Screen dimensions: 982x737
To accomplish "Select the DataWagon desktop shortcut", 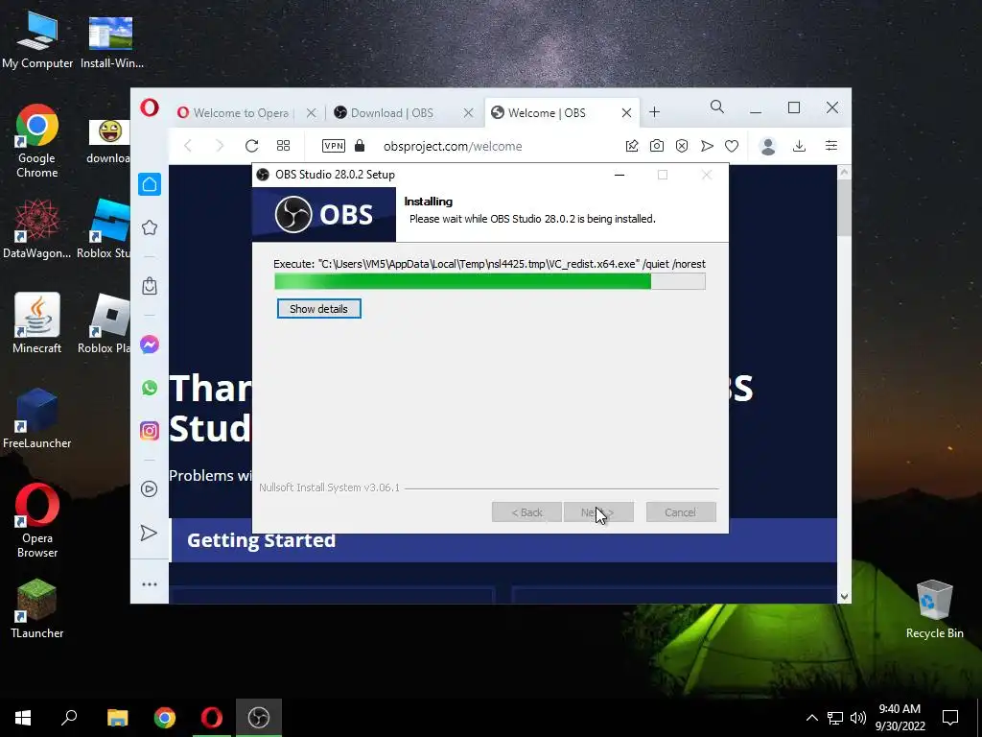I will pos(37,228).
